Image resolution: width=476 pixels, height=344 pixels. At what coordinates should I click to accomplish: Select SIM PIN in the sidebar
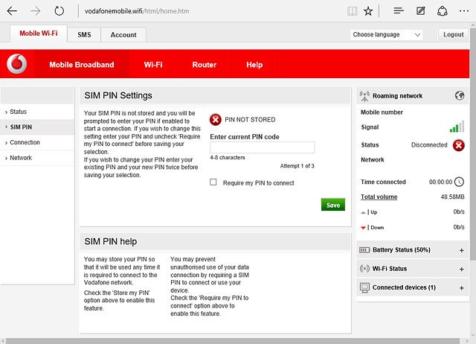click(x=37, y=127)
